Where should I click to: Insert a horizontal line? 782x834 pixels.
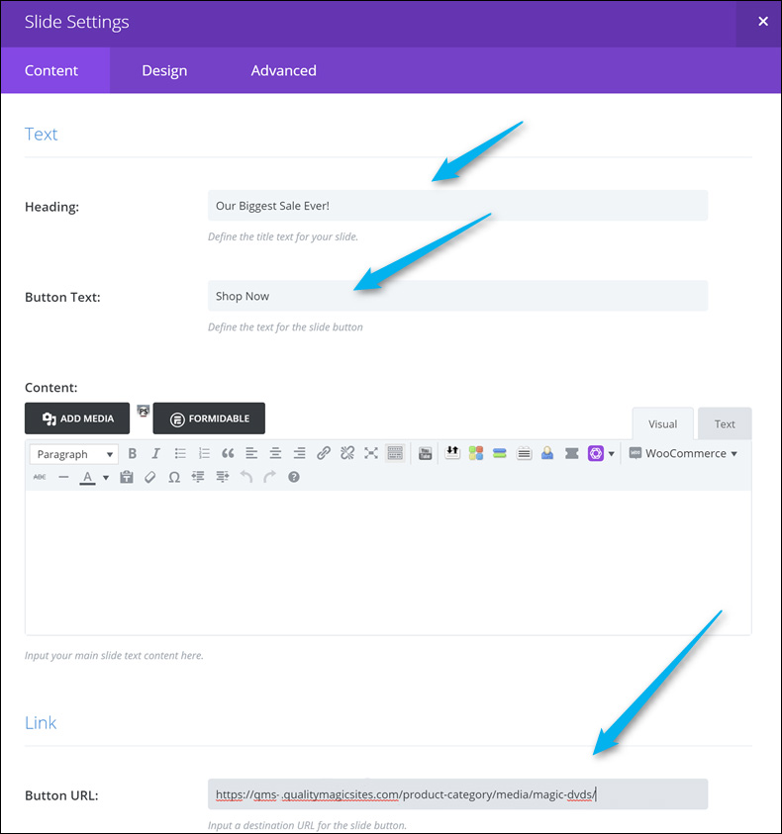[x=63, y=477]
